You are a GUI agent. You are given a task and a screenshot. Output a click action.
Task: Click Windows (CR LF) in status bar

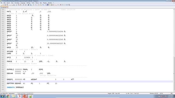click(x=154, y=93)
